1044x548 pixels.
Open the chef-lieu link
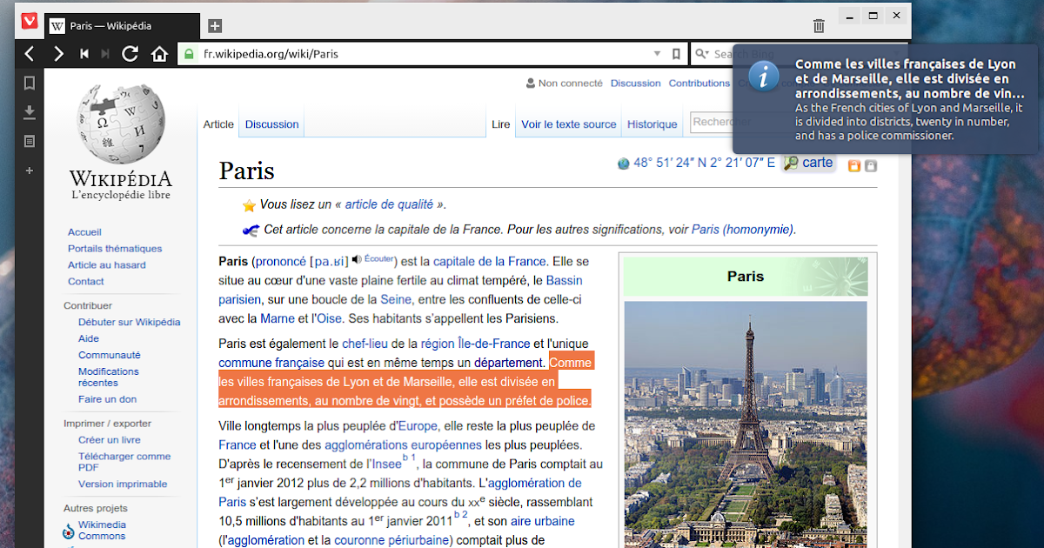click(x=365, y=344)
